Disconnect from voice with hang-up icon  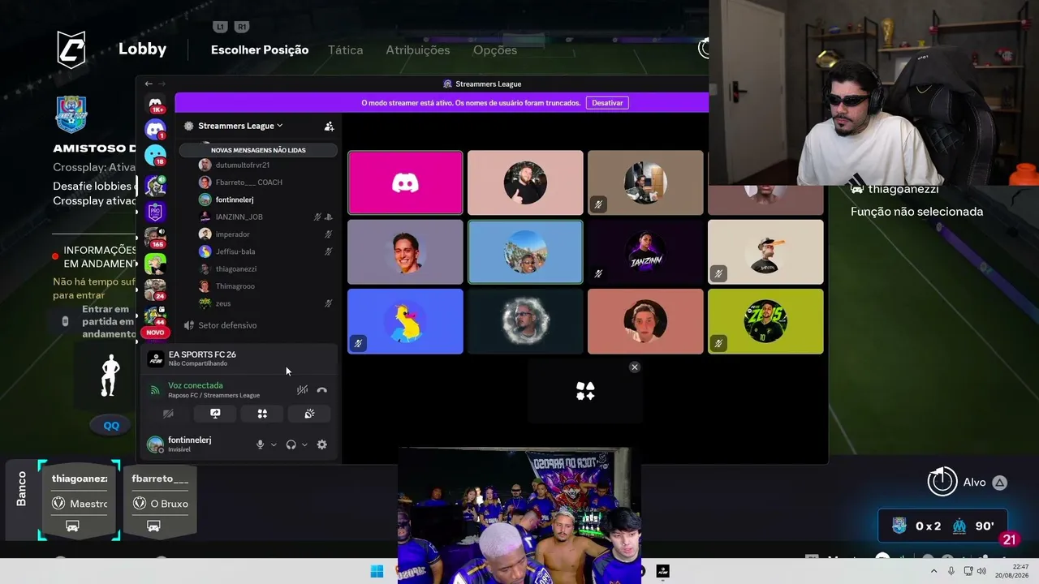(321, 390)
